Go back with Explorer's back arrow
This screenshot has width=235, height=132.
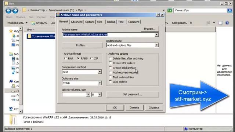point(8,11)
